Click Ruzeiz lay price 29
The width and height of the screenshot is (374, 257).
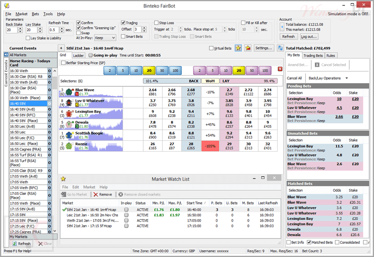coord(229,146)
